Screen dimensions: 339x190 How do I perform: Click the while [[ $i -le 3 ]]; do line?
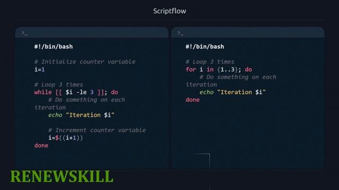tap(76, 92)
